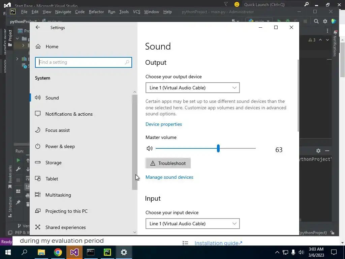Click the pin tab icon in Run panel
This screenshot has height=259, width=345.
(x=18, y=202)
